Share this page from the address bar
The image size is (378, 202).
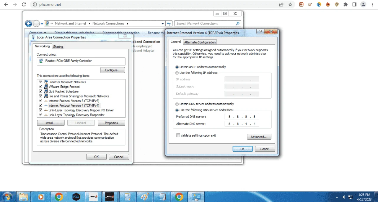tap(281, 4)
